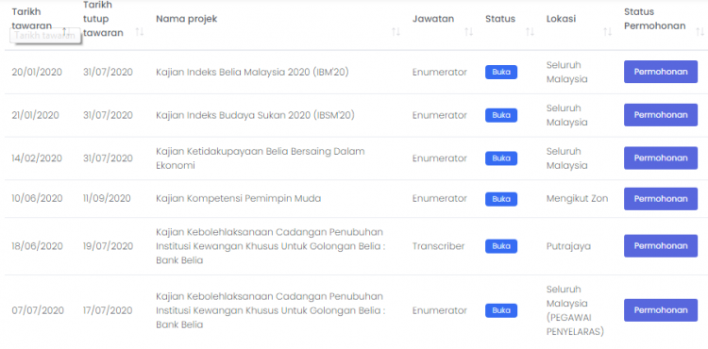The image size is (708, 349).
Task: Click Buka badge in IBSM'20 row
Action: tap(501, 115)
